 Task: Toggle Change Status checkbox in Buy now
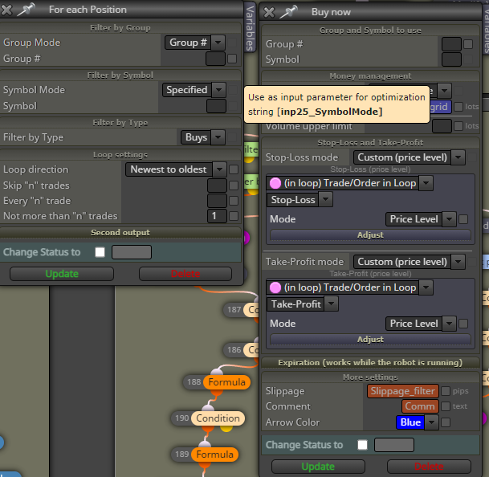pos(362,445)
